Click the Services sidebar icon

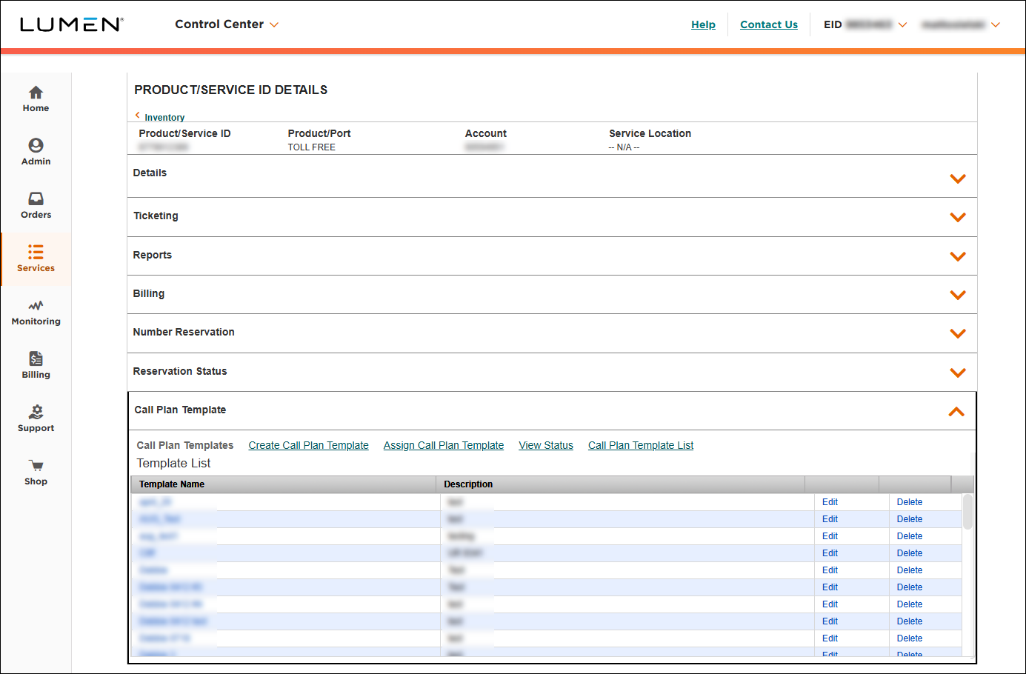point(36,259)
